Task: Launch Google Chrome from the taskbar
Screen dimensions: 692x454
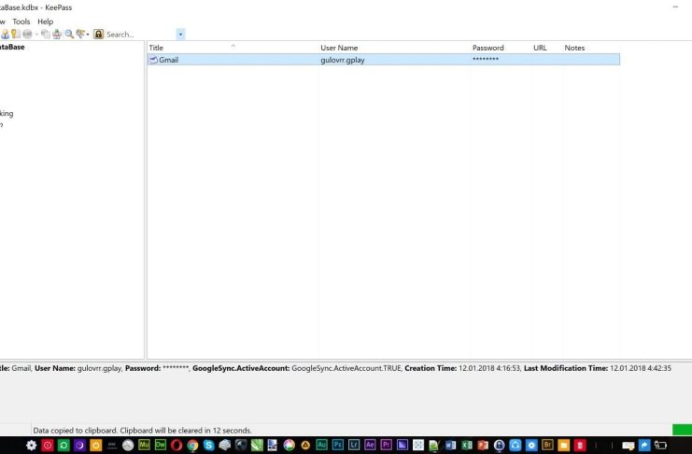Action: tap(192, 446)
